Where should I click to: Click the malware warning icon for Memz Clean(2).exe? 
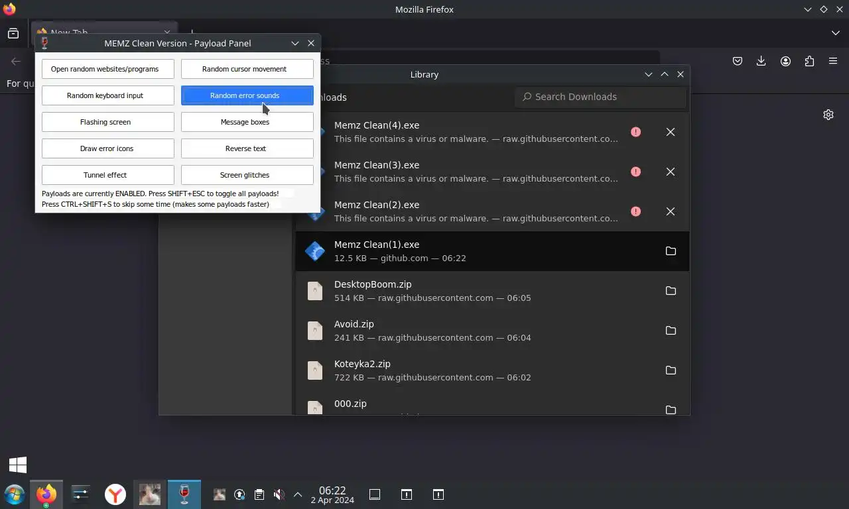point(635,211)
